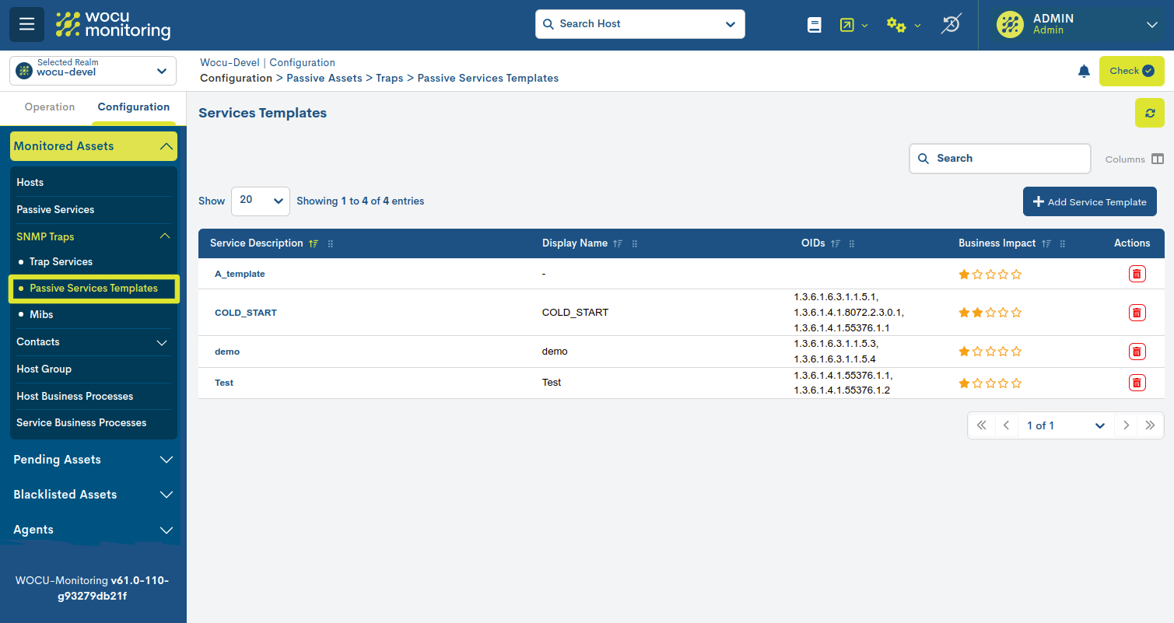This screenshot has height=623, width=1174.
Task: Open the COLD_START template link
Action: [245, 312]
